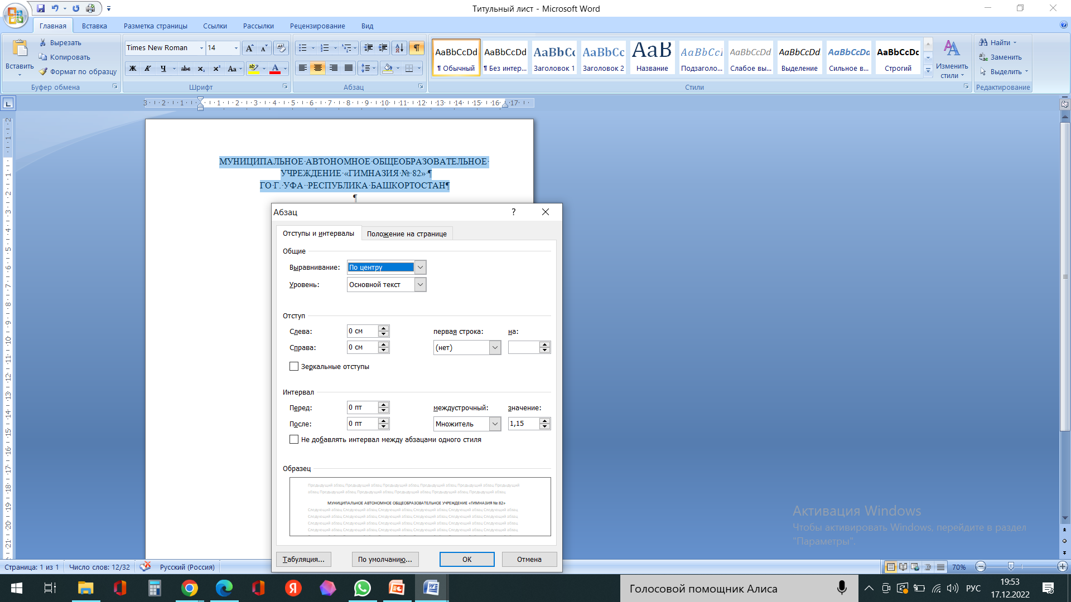Expand the междустрочный spacing dropdown
The height and width of the screenshot is (602, 1071).
point(495,424)
